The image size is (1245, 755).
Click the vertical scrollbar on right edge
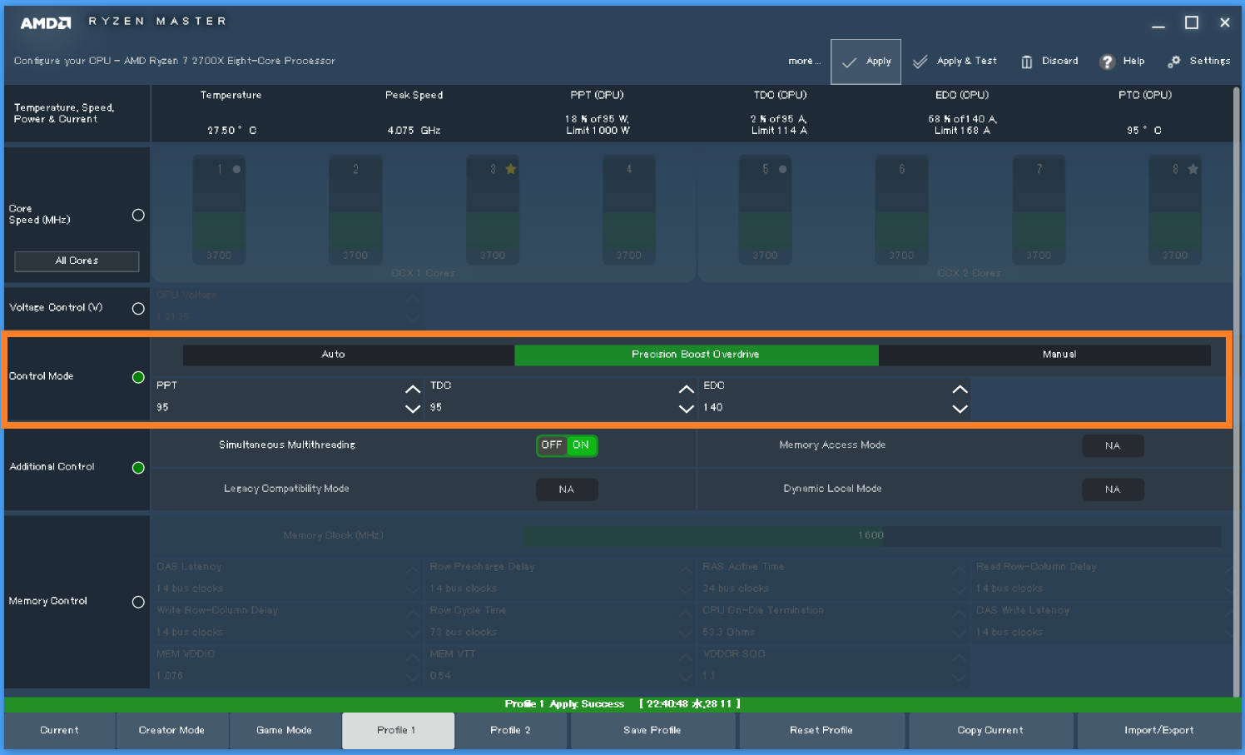[1236, 391]
